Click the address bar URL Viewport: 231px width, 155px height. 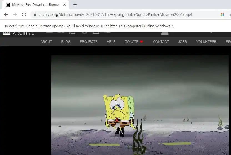pyautogui.click(x=116, y=14)
